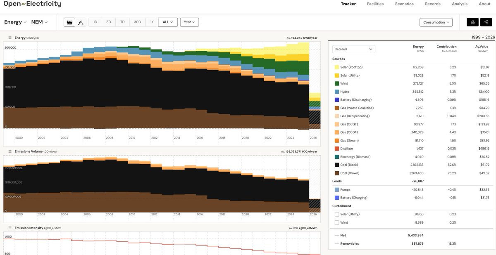Screen dimensions: 496x255
Task: Open the Tracker tab
Action: click(x=348, y=4)
